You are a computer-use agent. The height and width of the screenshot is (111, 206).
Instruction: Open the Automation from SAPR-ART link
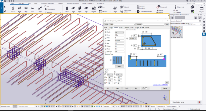160,85
